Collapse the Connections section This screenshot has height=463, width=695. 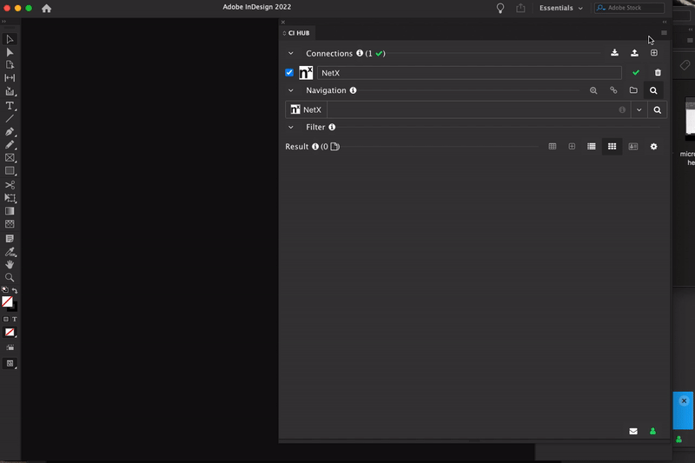(x=291, y=54)
